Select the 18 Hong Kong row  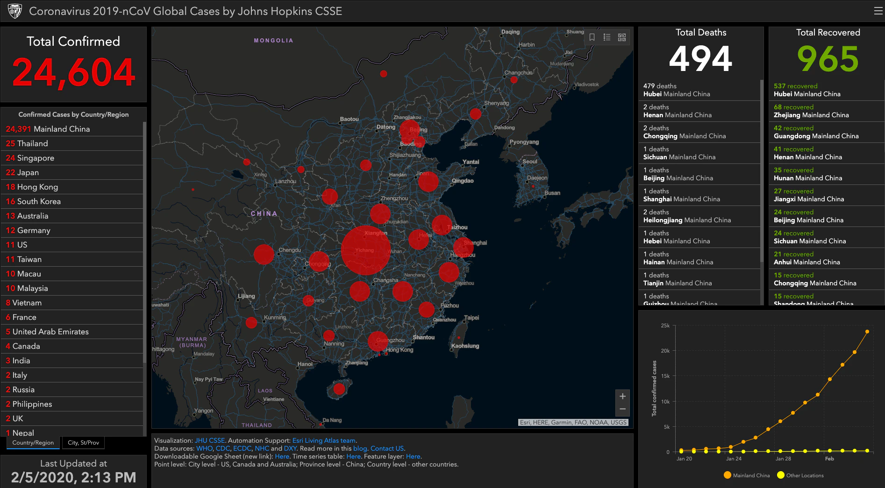pyautogui.click(x=72, y=187)
